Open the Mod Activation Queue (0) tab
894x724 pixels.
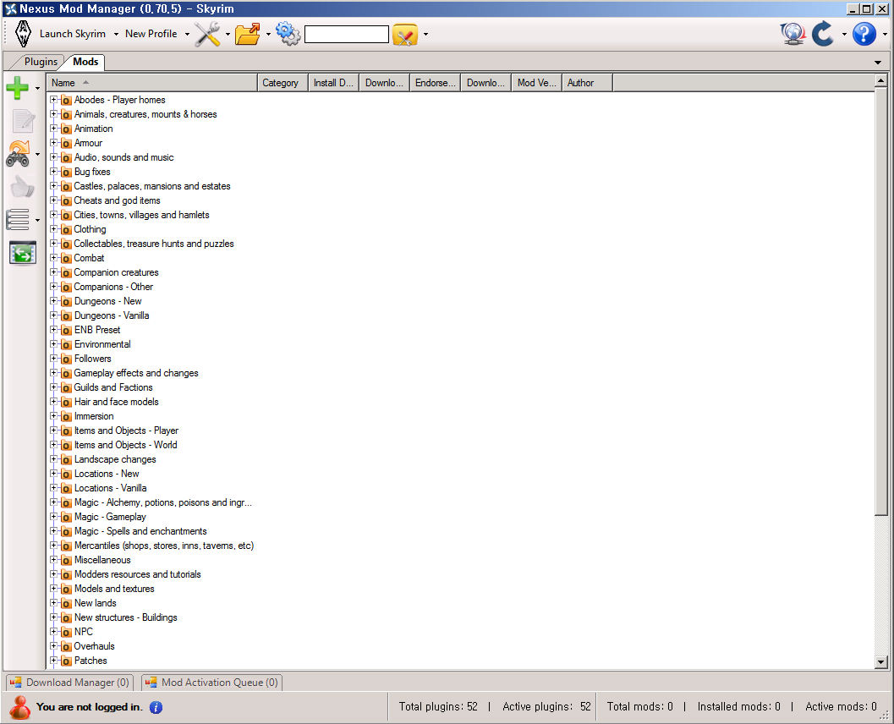coord(211,683)
